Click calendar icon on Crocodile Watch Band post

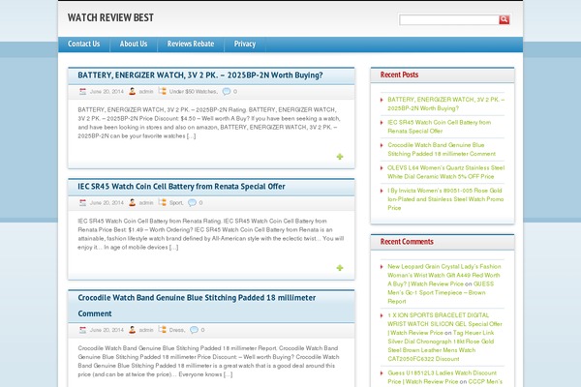(82, 330)
